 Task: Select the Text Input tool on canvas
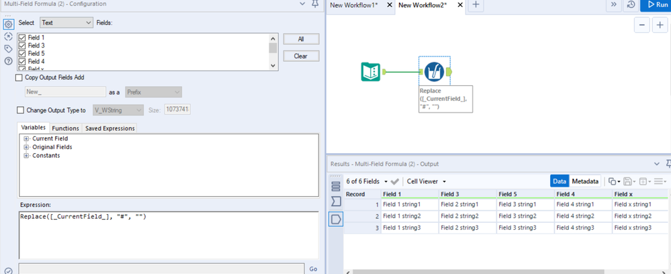(x=370, y=72)
